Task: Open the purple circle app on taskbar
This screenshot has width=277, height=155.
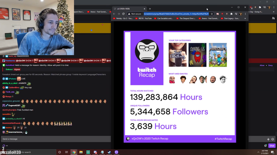Action: [116, 152]
